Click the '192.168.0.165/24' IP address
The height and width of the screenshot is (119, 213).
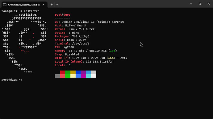click(x=100, y=62)
